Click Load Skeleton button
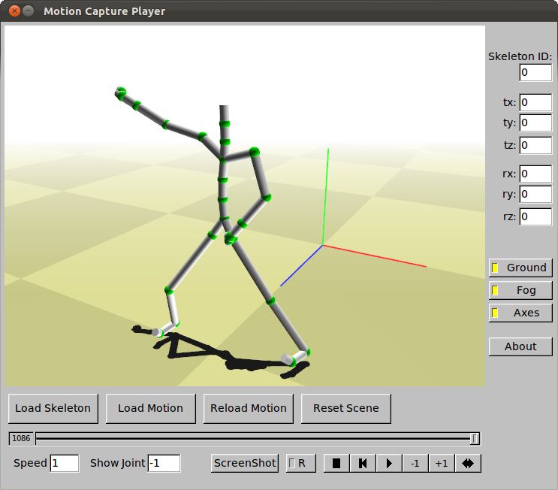The image size is (558, 490). tap(53, 408)
